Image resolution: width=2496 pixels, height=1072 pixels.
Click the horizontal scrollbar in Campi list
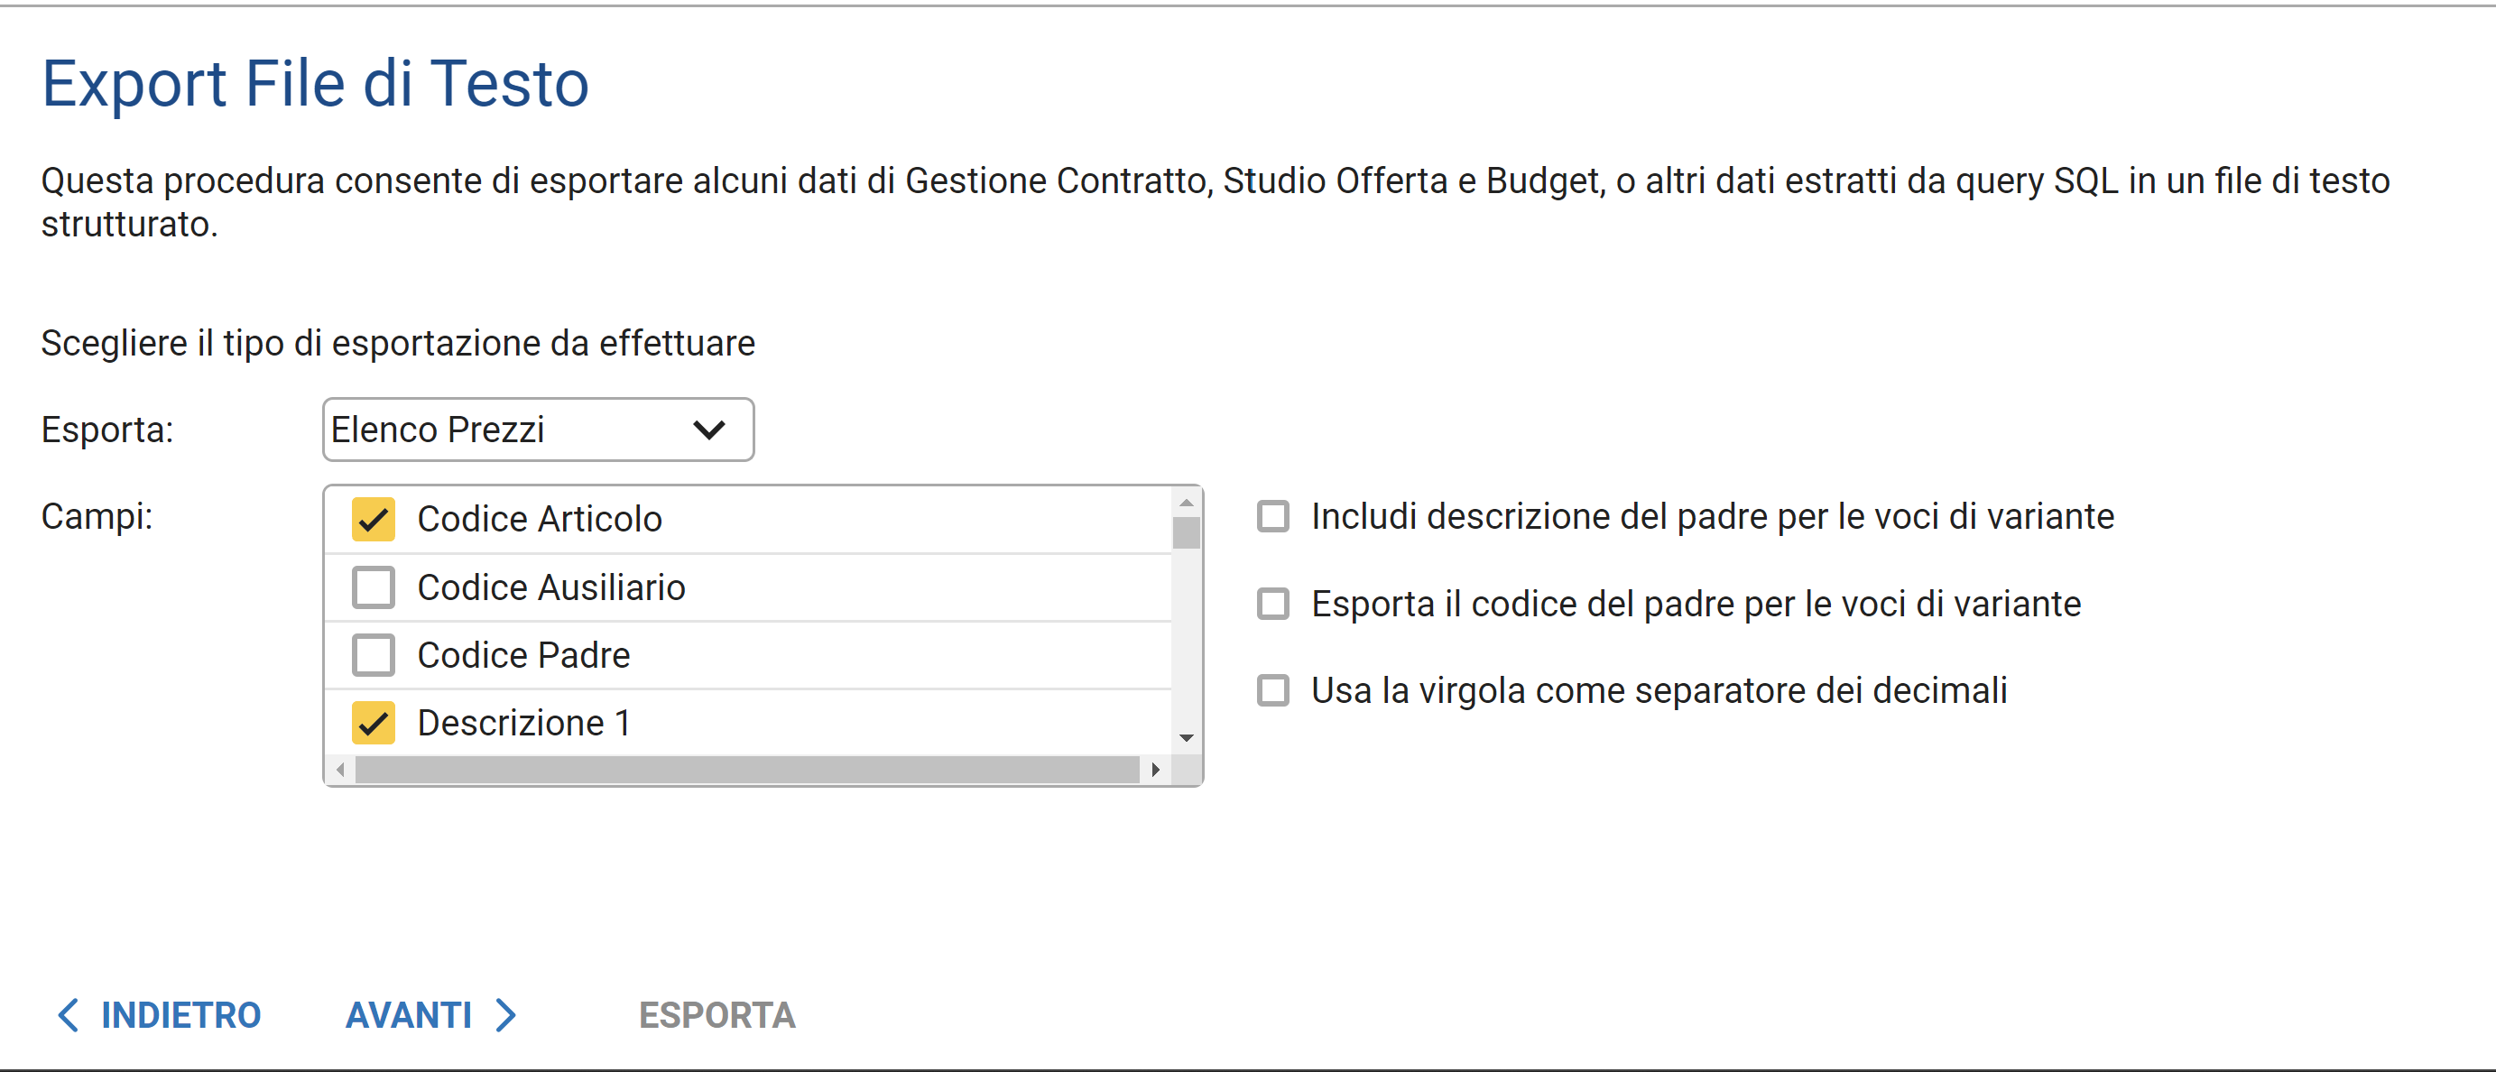click(746, 770)
